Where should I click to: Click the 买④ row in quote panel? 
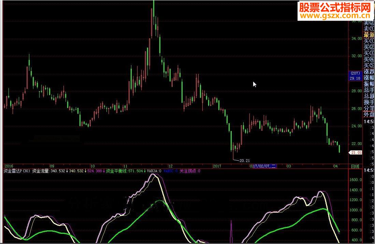[369, 59]
